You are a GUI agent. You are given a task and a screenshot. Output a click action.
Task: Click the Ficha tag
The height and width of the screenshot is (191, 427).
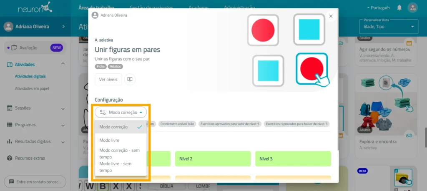tap(101, 66)
